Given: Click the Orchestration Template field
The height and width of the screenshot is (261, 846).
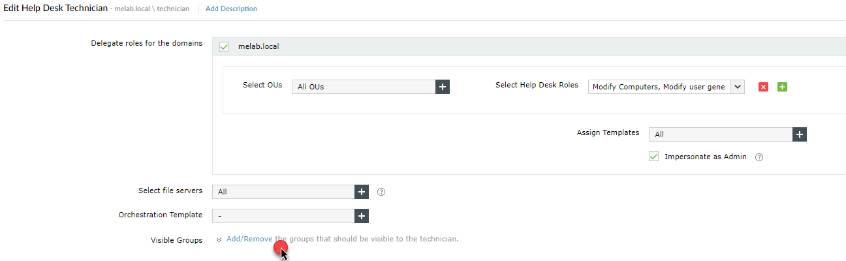Looking at the screenshot, I should 283,215.
